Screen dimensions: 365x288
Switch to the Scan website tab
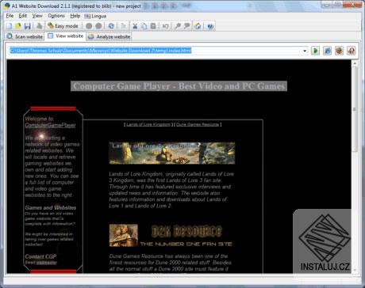pyautogui.click(x=25, y=36)
